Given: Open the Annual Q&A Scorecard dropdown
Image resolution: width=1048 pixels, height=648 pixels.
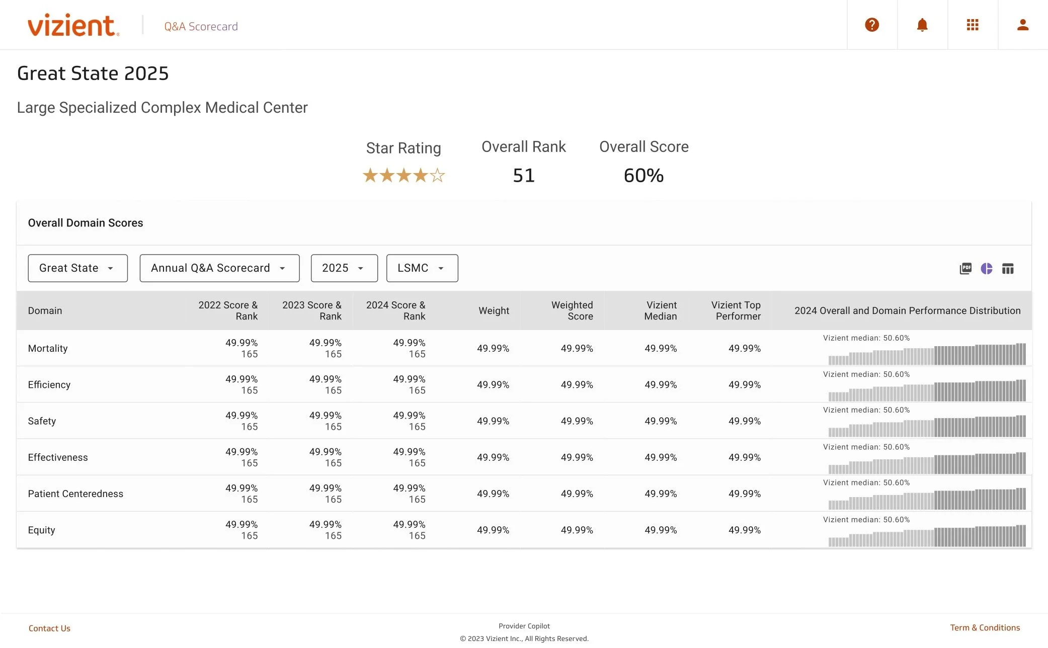Looking at the screenshot, I should coord(219,268).
